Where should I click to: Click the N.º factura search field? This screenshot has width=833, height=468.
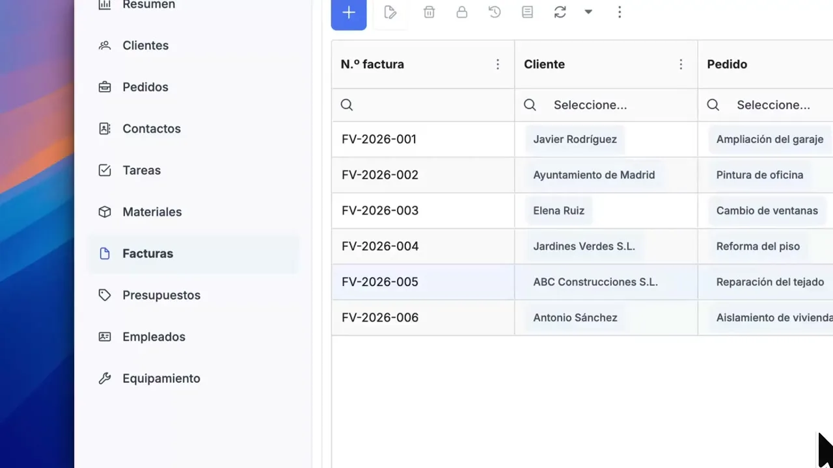(430, 105)
